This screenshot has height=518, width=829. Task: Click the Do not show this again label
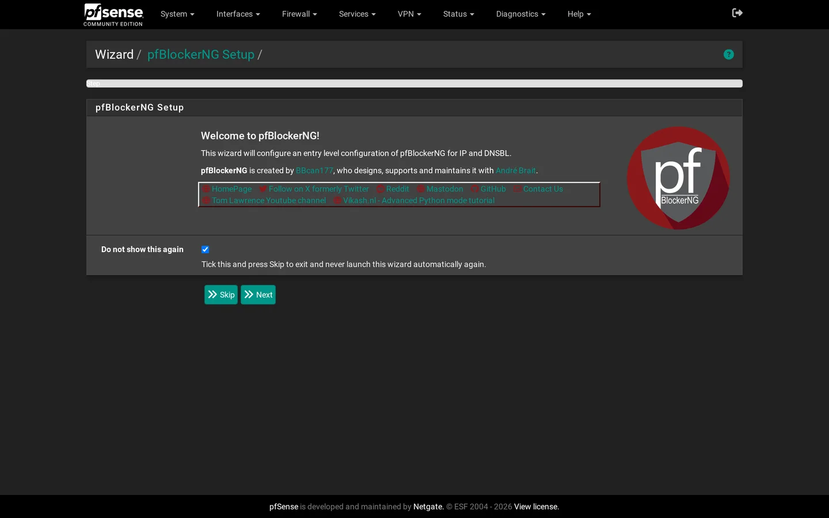pos(142,249)
